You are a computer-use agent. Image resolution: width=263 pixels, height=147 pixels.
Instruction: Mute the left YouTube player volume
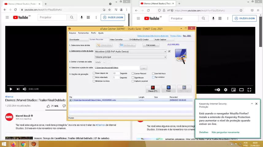click(25, 89)
